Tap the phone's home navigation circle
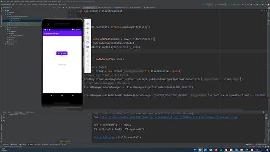This screenshot has height=152, width=270. (x=62, y=95)
